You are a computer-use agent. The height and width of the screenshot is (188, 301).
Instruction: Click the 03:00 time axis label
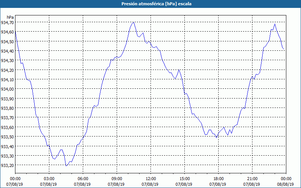(x=49, y=179)
